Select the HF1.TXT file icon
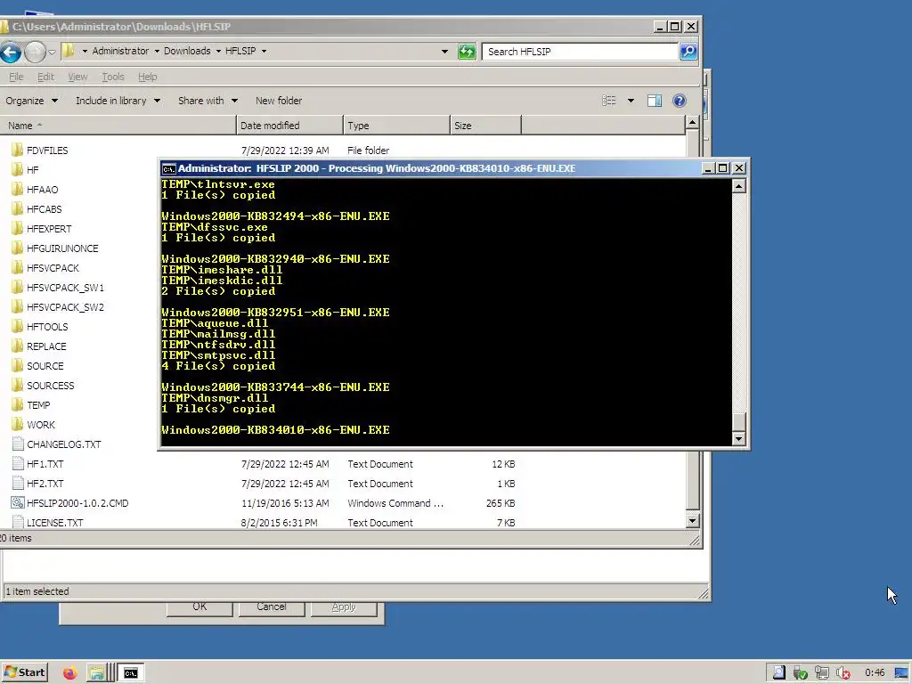 [18, 464]
